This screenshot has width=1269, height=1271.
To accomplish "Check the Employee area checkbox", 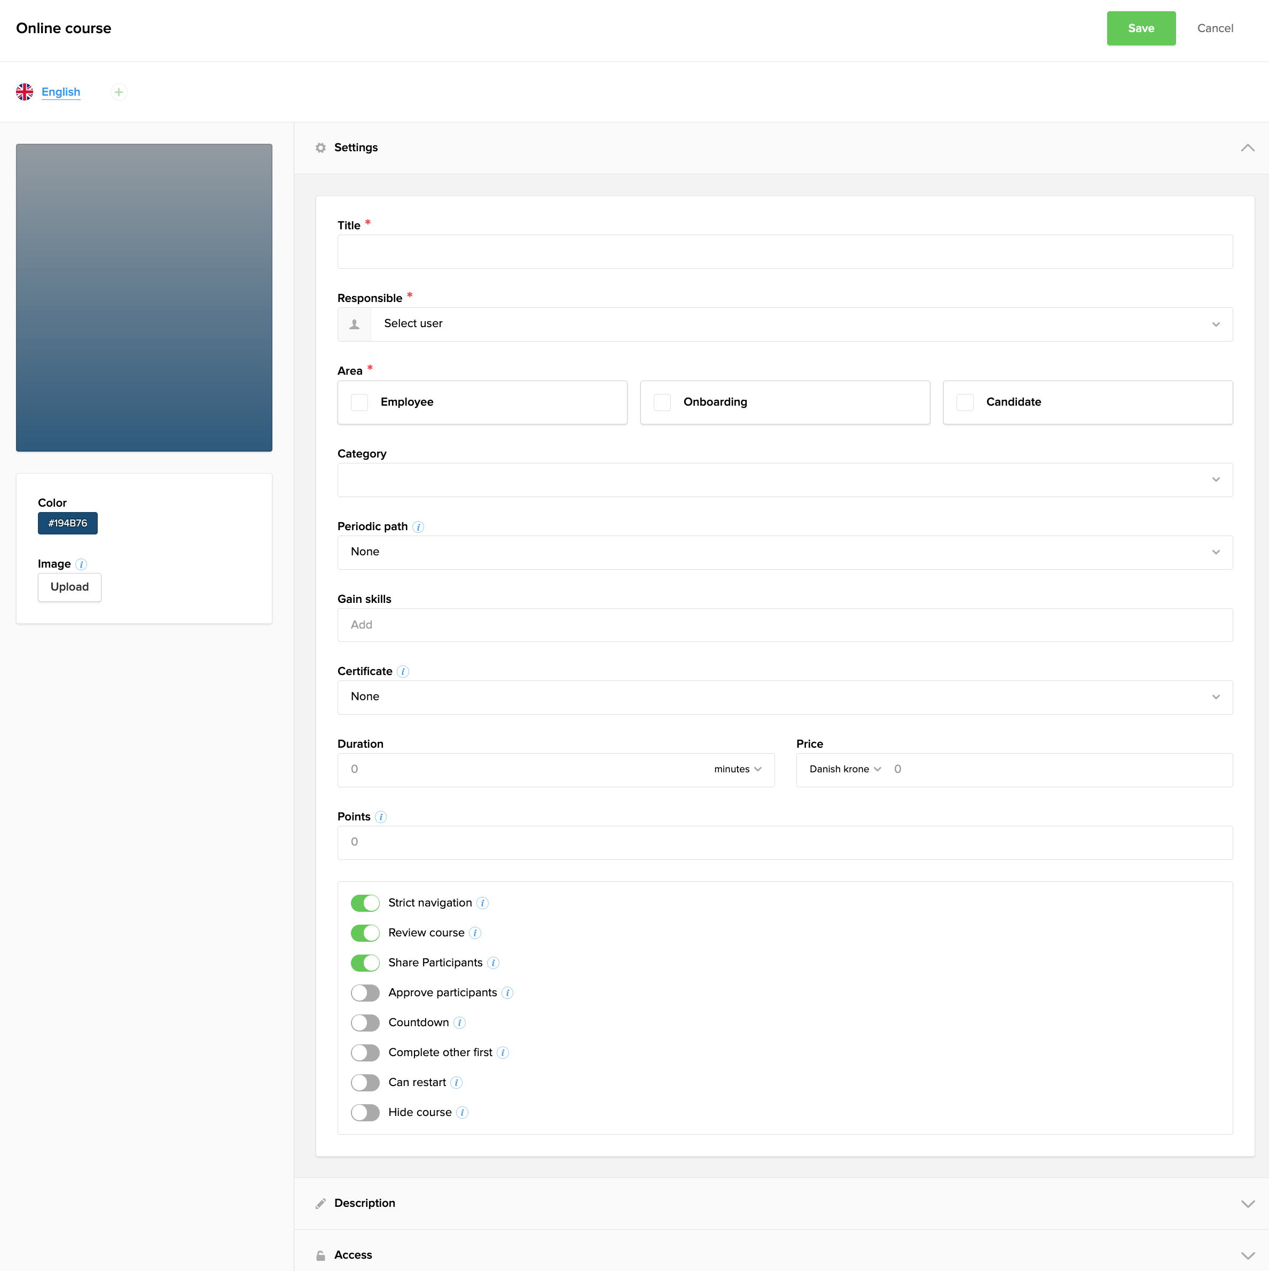I will (359, 402).
